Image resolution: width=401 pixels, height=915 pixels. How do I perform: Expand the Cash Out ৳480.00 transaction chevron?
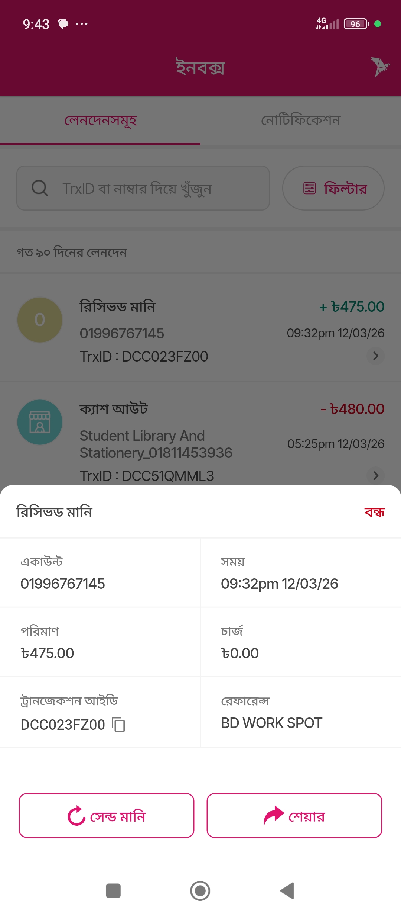(375, 475)
